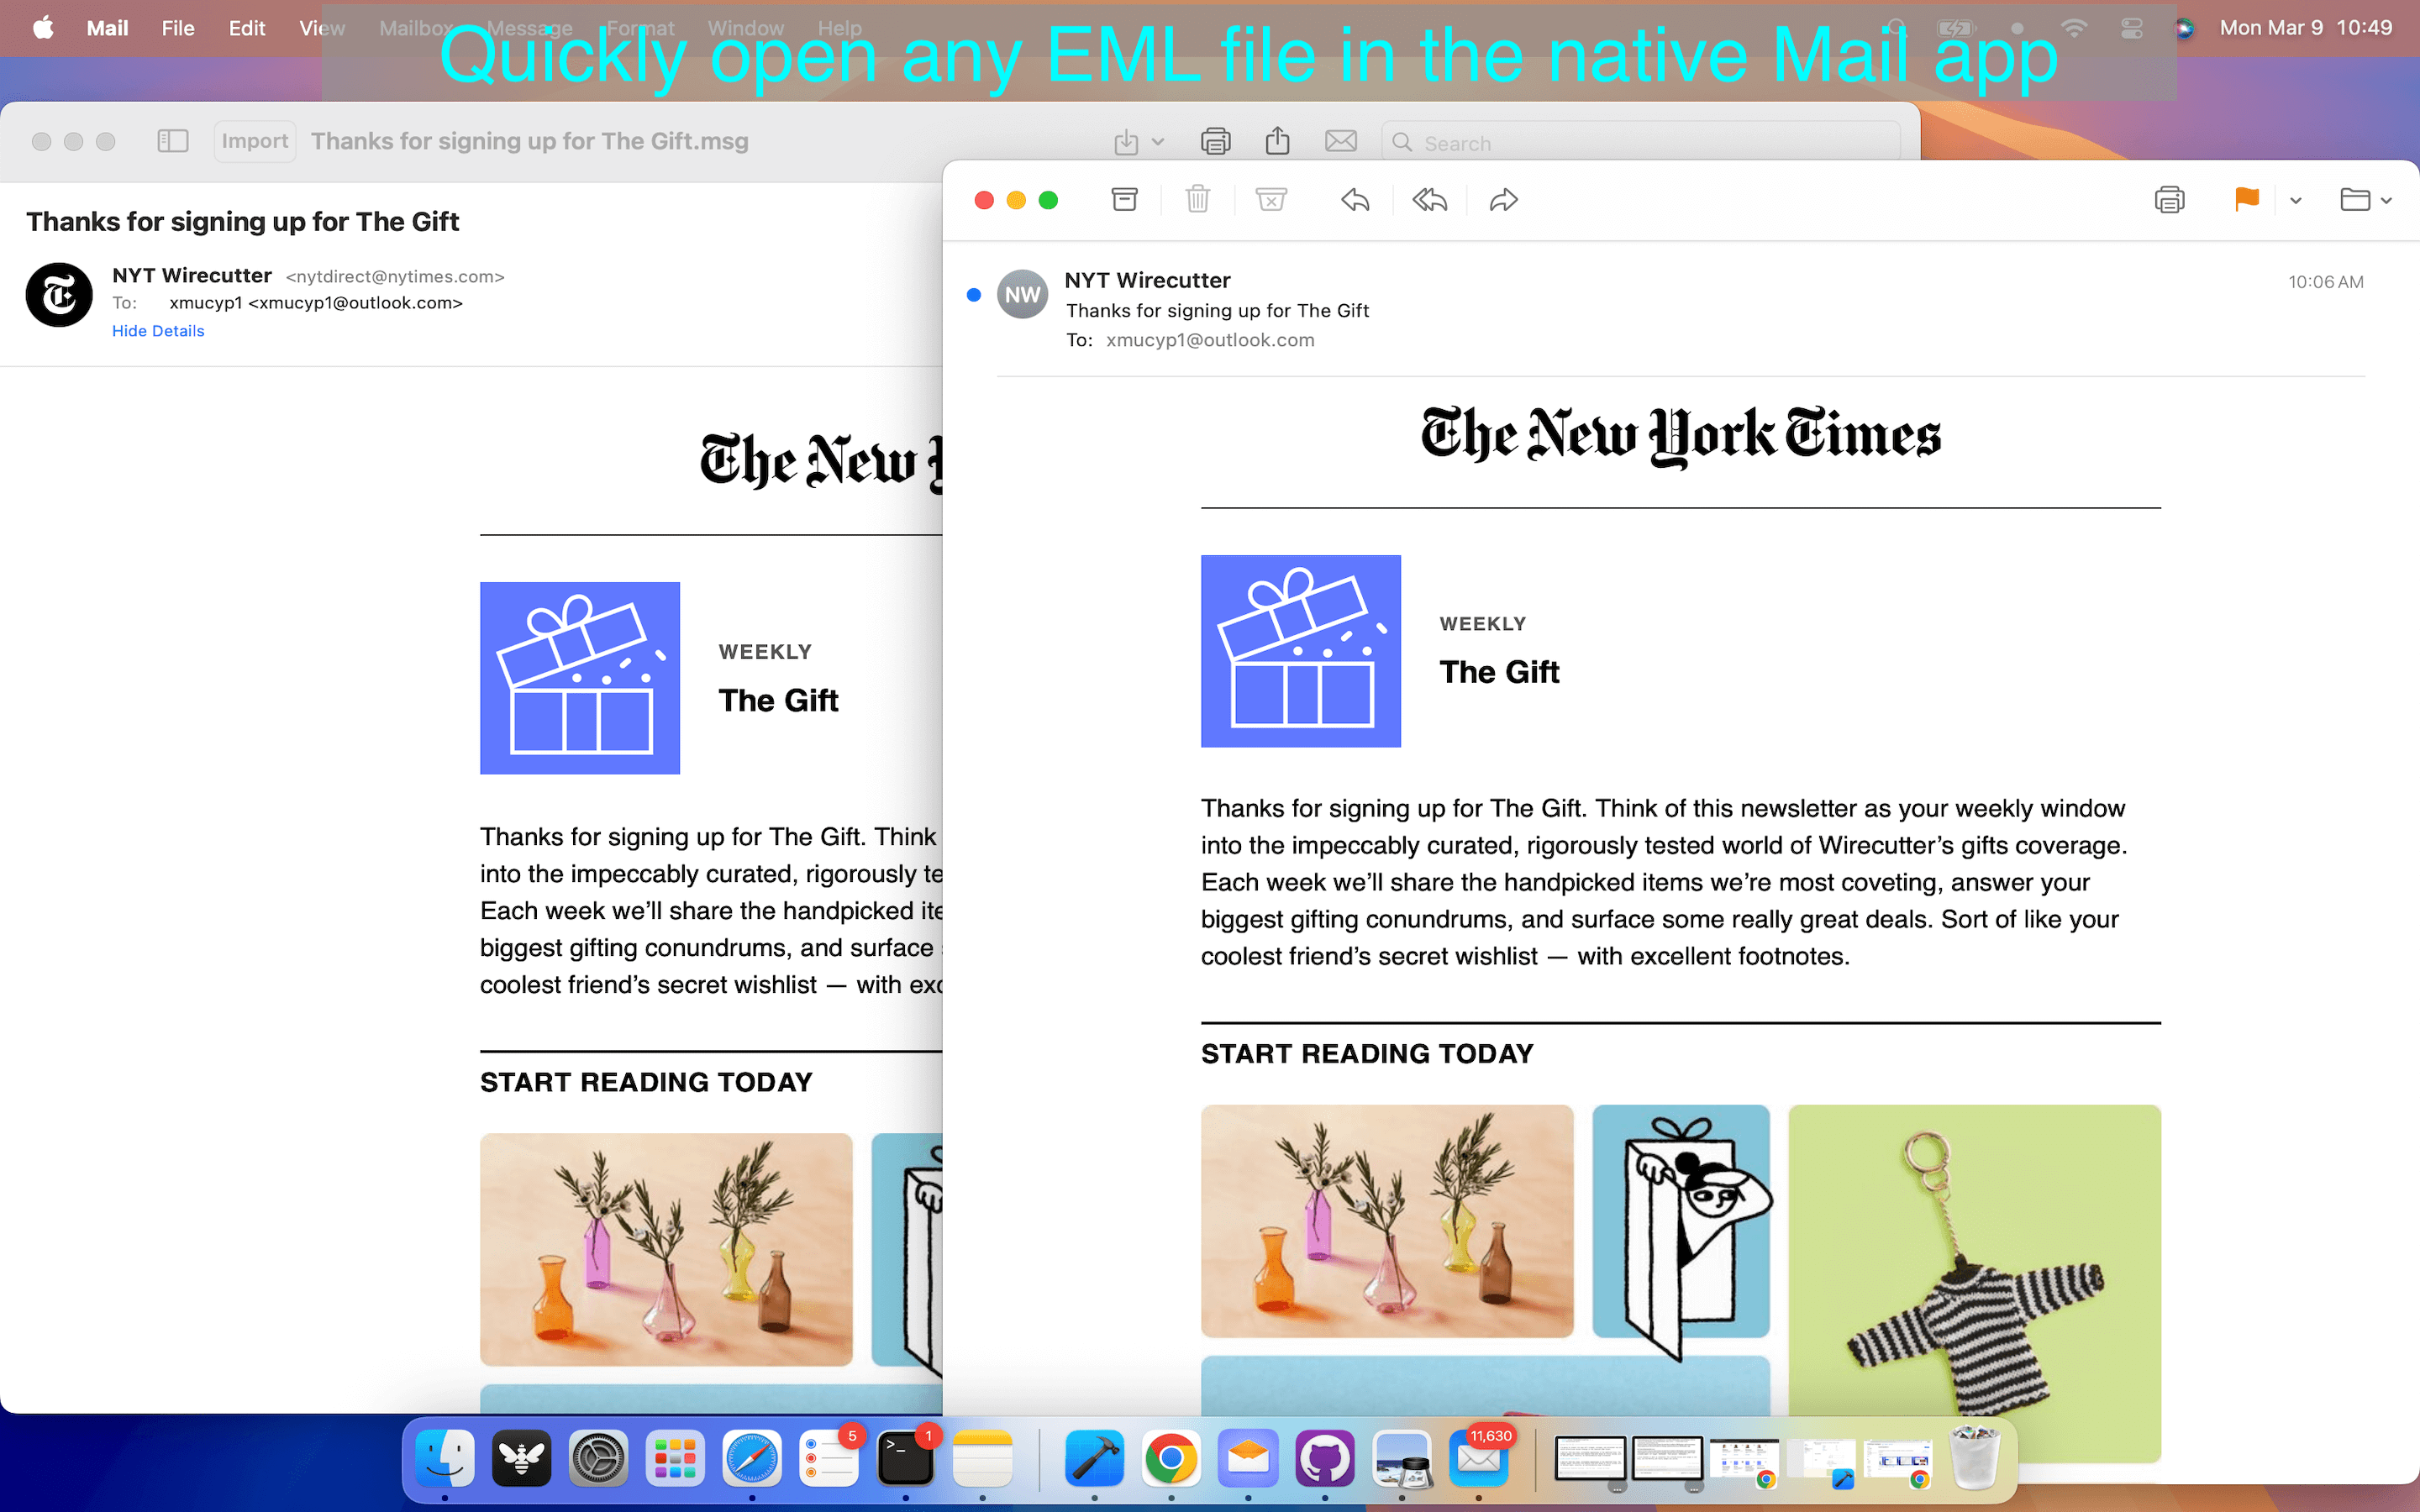Screen dimensions: 2420x1512
Task: Forward the message using the arrow icon
Action: coord(1504,200)
